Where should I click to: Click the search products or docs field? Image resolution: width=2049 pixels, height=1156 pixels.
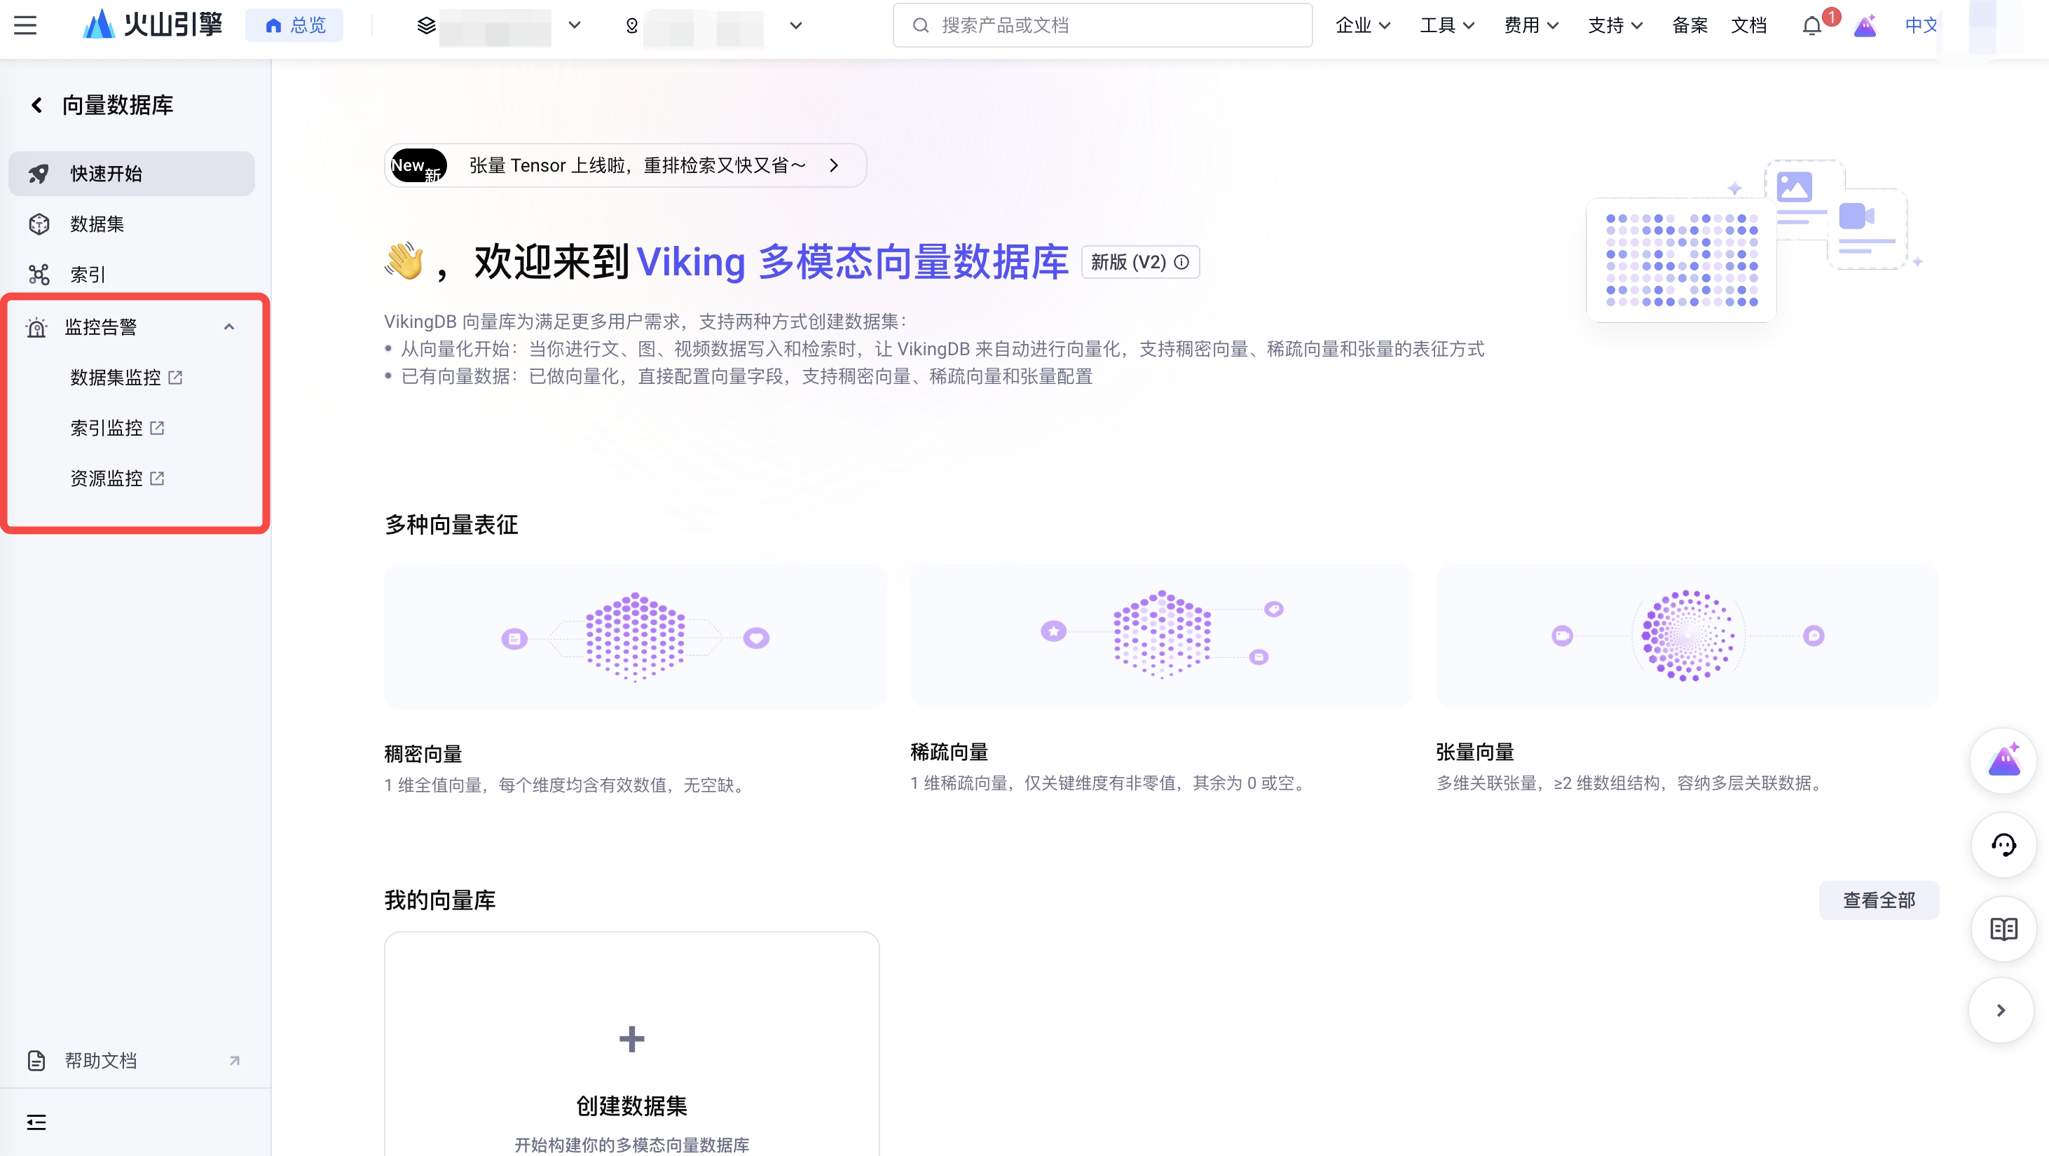coord(1102,25)
